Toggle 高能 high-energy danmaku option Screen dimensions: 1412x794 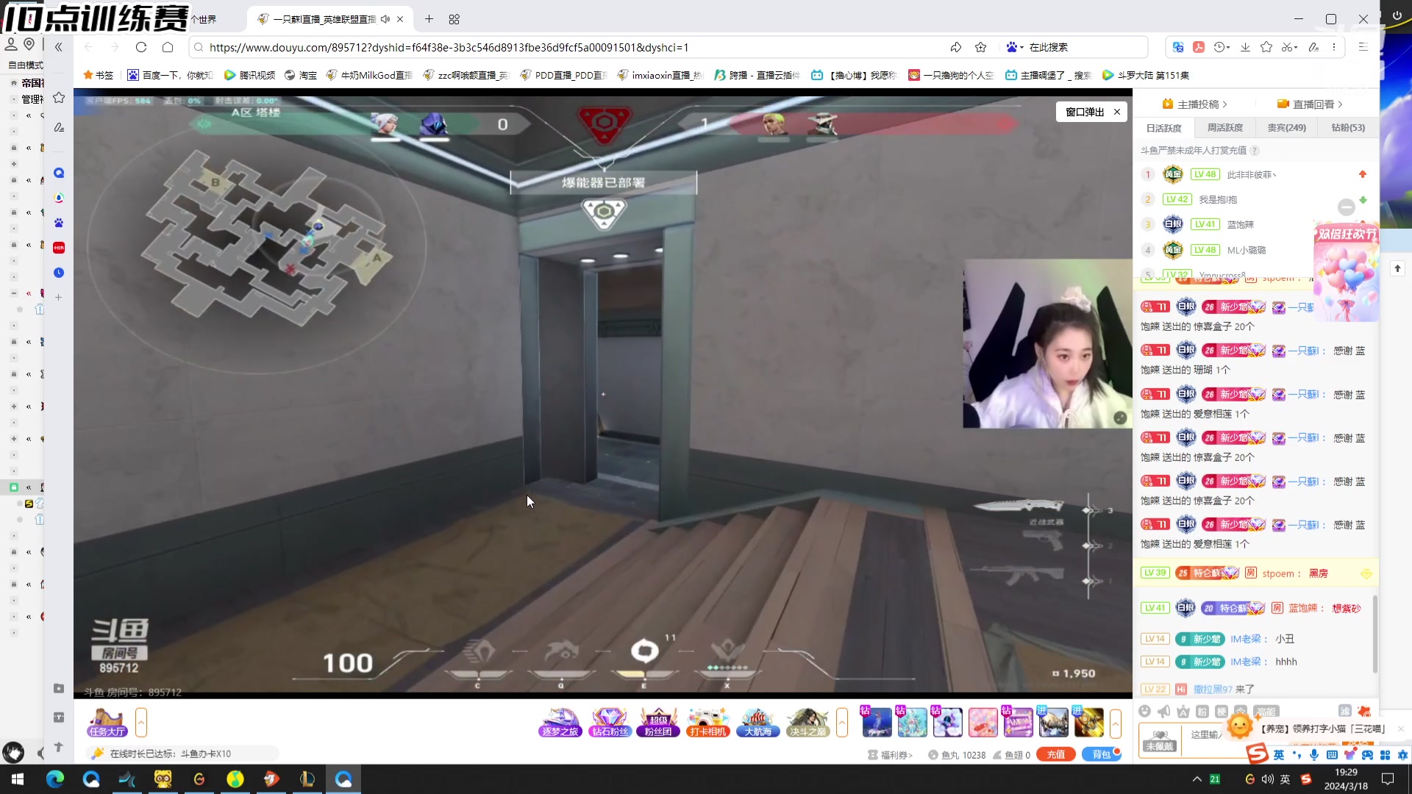pos(1266,711)
